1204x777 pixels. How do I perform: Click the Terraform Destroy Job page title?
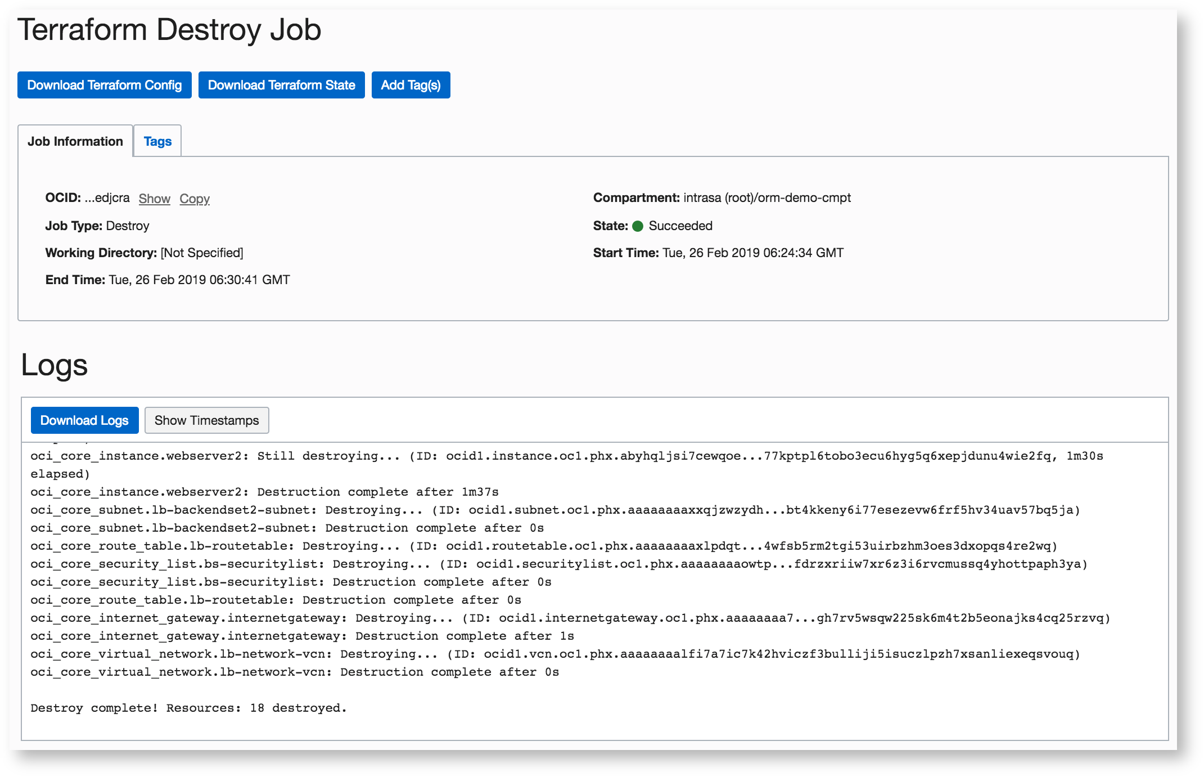click(x=169, y=30)
